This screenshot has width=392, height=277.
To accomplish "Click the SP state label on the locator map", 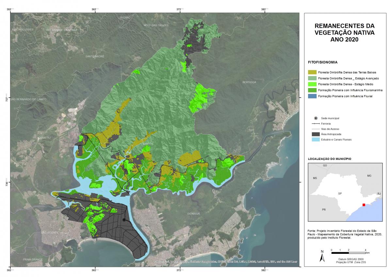I will point(340,193).
